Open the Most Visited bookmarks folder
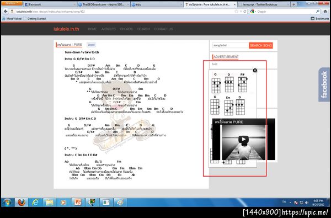The height and width of the screenshot is (218, 331). click(x=12, y=19)
